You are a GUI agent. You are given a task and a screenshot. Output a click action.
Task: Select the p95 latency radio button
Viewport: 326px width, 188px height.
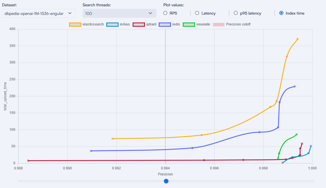point(236,13)
